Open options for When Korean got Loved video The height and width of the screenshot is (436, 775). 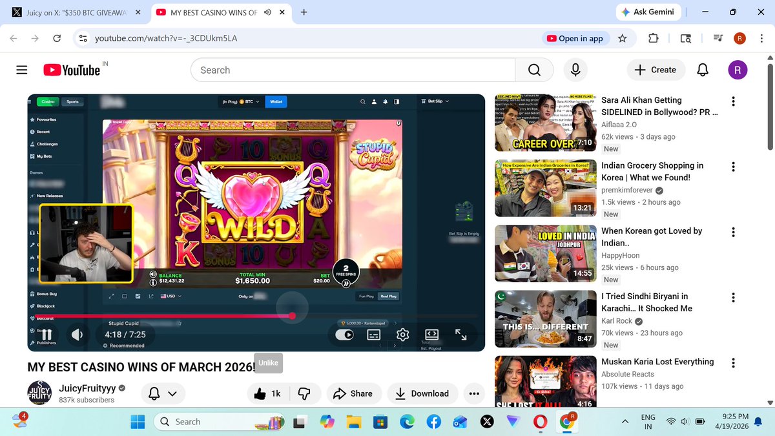[733, 232]
